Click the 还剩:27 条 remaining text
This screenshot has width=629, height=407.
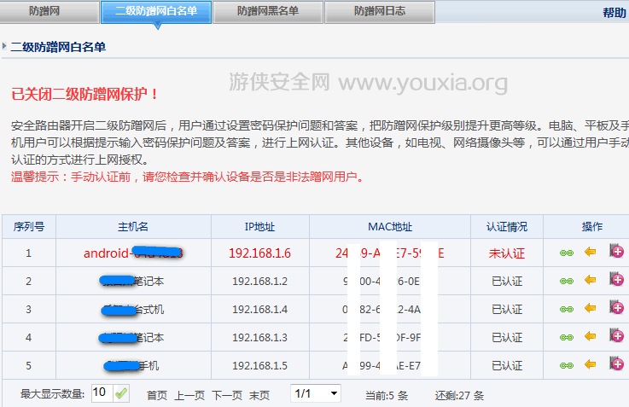click(x=459, y=396)
